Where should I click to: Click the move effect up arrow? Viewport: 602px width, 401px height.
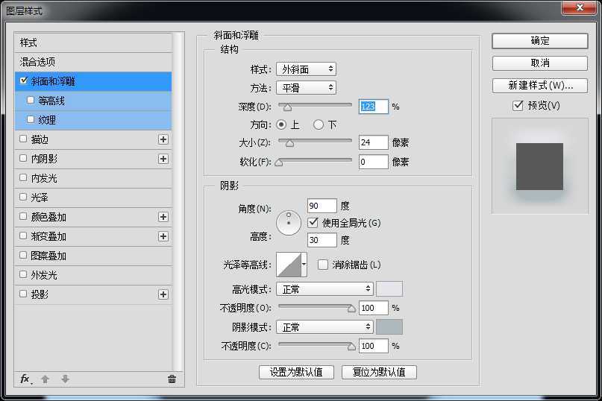46,379
